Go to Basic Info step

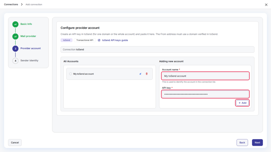[x=26, y=24]
